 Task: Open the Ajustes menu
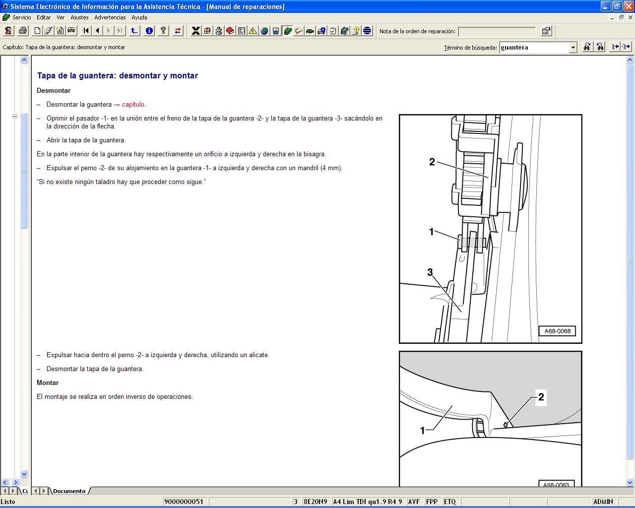click(79, 17)
